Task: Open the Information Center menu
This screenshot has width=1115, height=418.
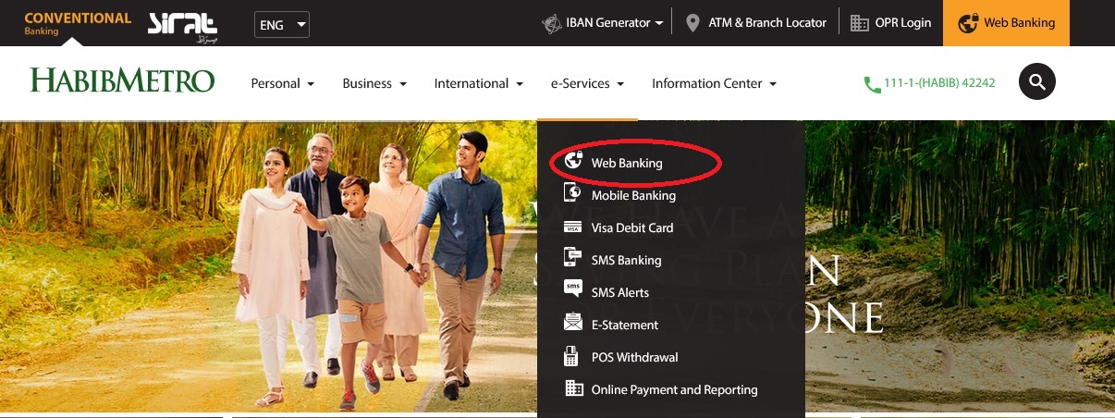Action: point(714,83)
